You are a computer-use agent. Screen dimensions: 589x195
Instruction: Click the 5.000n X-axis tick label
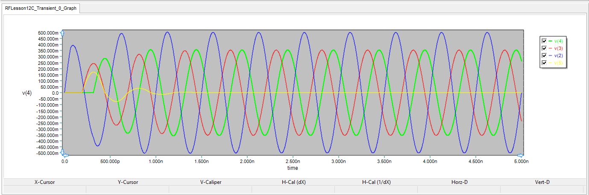coord(521,162)
